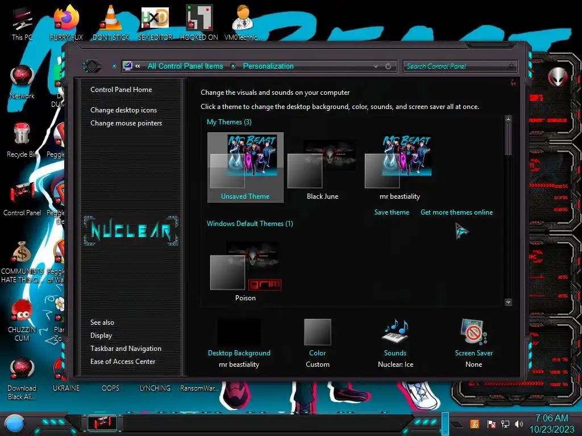Viewport: 582px width, 436px height.
Task: Open the Recycle Bin icon
Action: [22, 140]
